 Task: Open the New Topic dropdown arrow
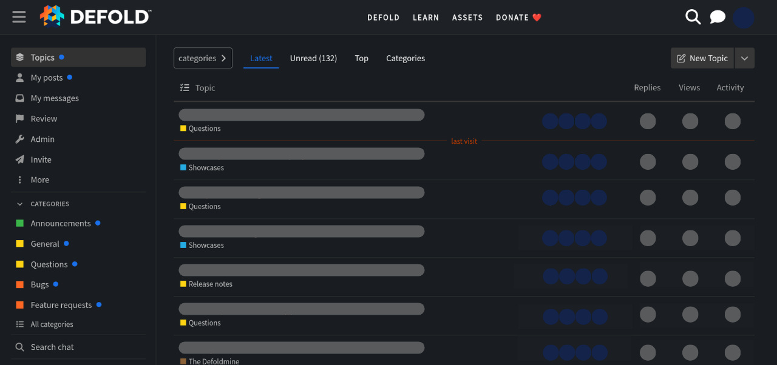click(x=744, y=58)
